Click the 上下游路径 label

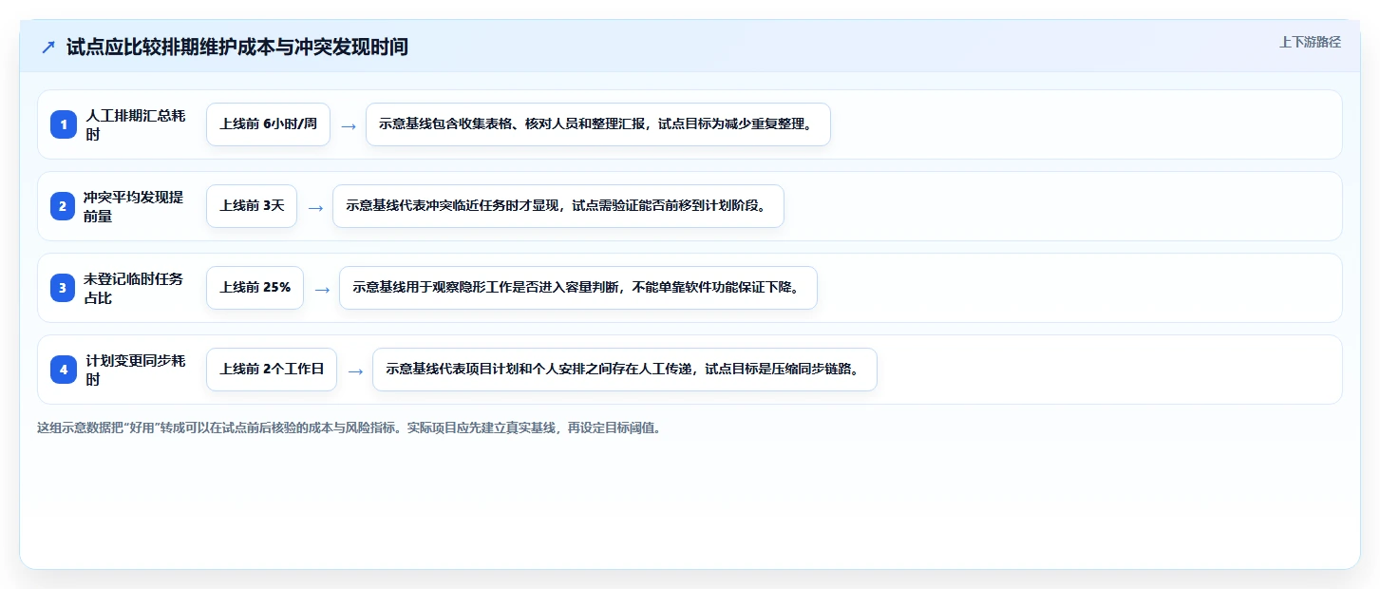(1310, 42)
